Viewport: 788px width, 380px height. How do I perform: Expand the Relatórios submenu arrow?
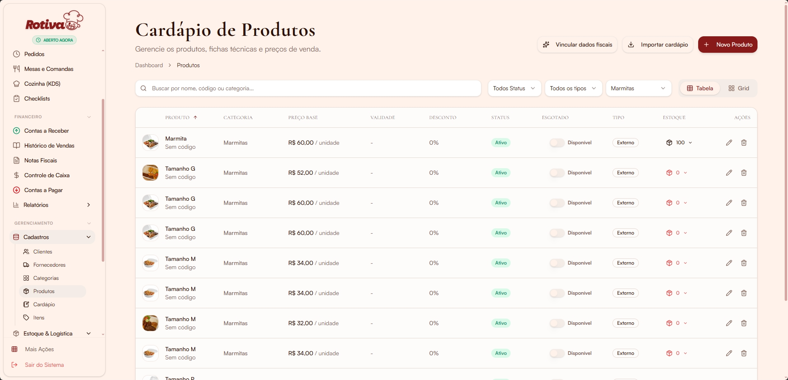[89, 205]
